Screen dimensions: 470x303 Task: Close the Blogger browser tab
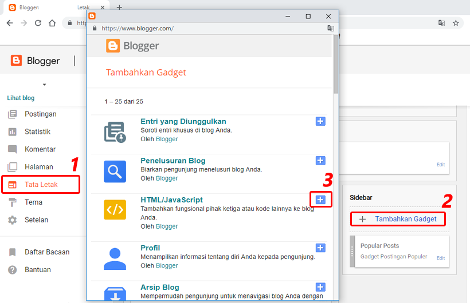(x=103, y=7)
